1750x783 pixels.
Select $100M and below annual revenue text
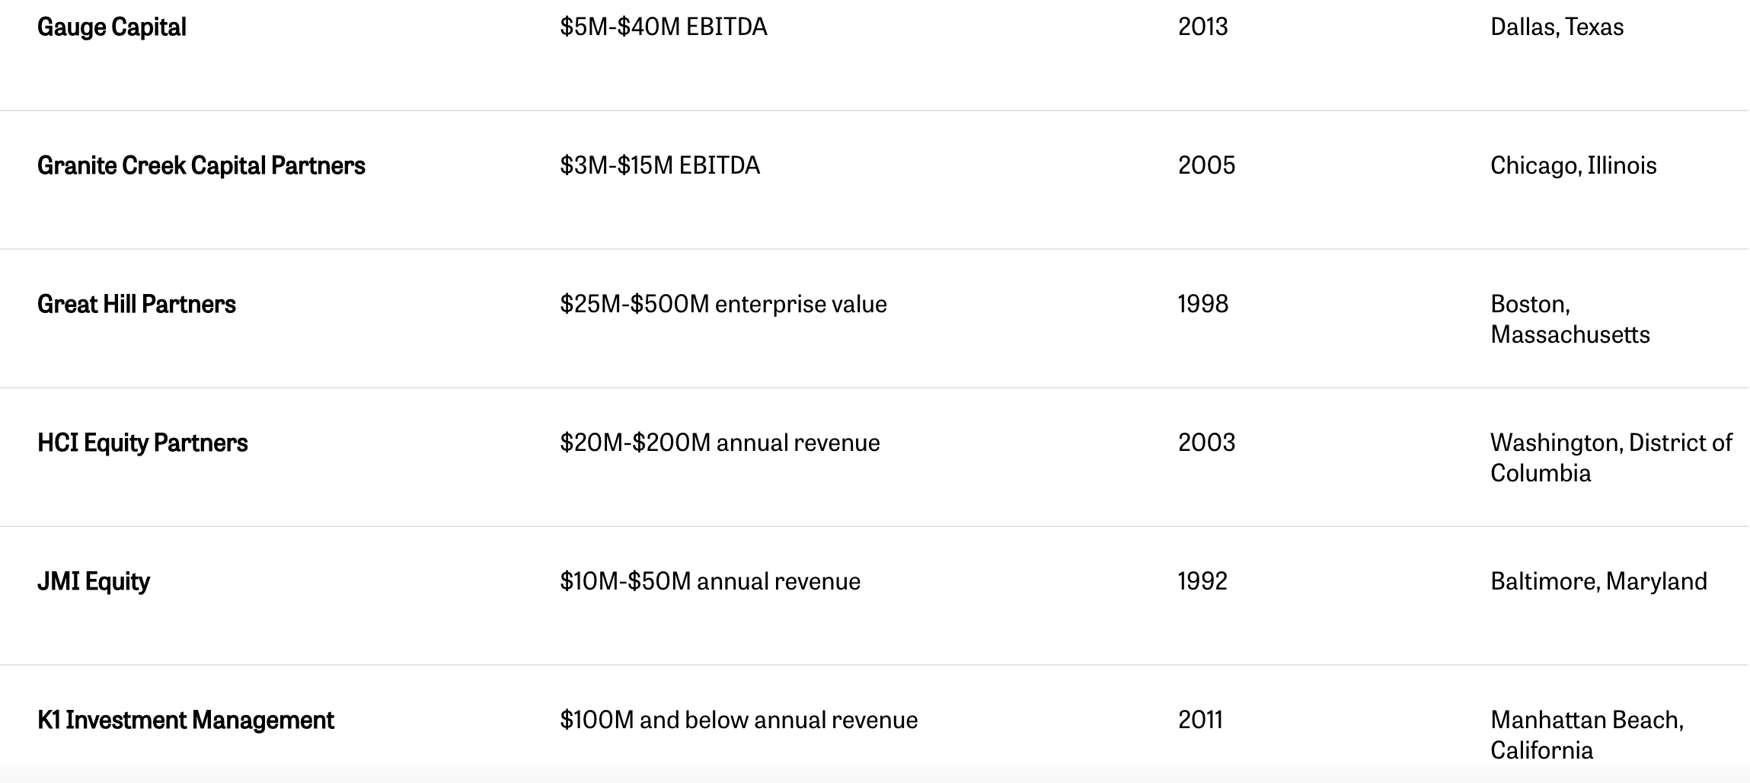click(x=739, y=721)
